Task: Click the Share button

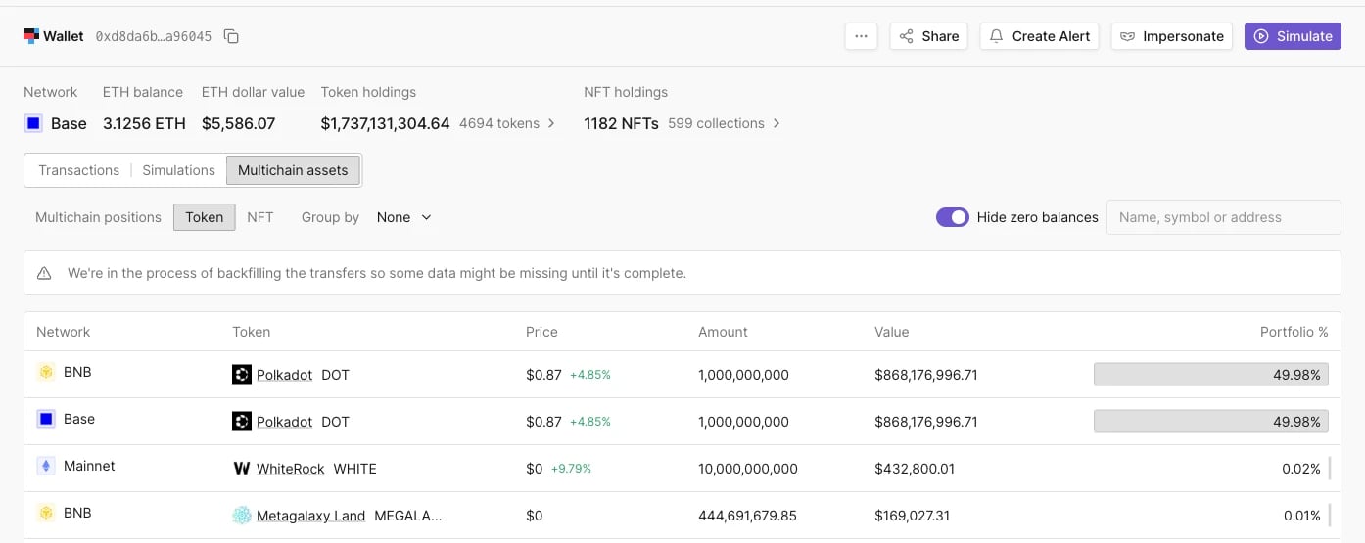Action: [928, 36]
